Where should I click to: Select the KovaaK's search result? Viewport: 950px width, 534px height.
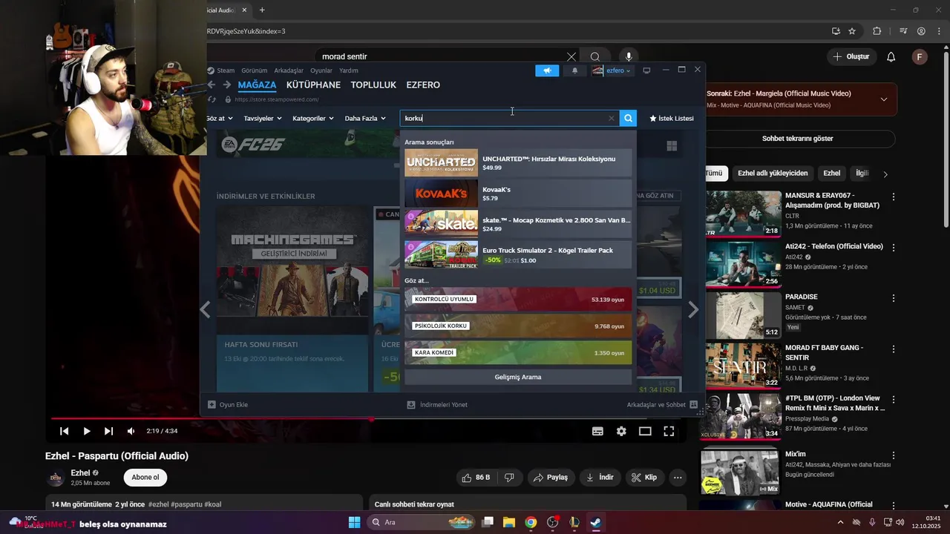tap(518, 194)
